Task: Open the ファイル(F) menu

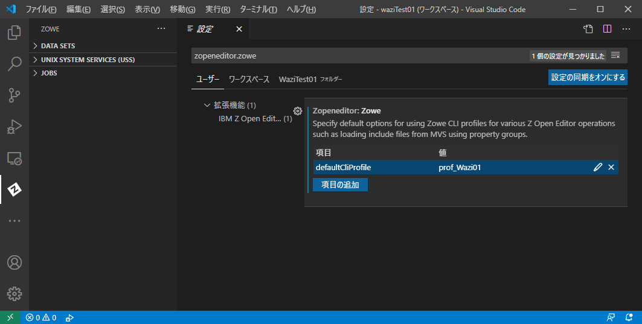Action: coord(41,9)
